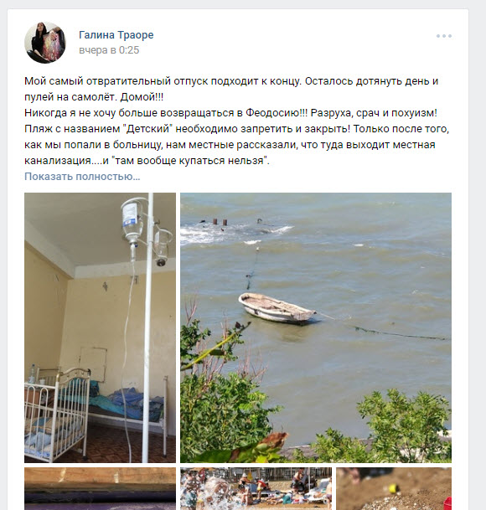Open the bottom-right sand close-up photo

[x=394, y=488]
